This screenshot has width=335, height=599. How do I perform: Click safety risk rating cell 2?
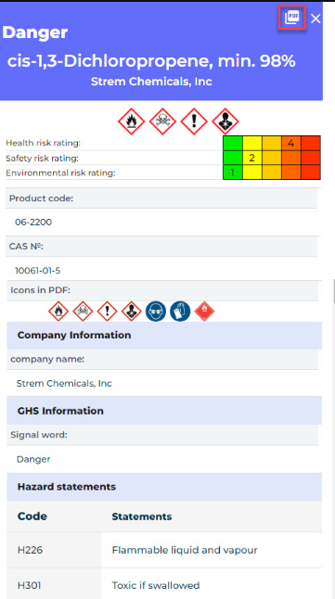pos(252,158)
